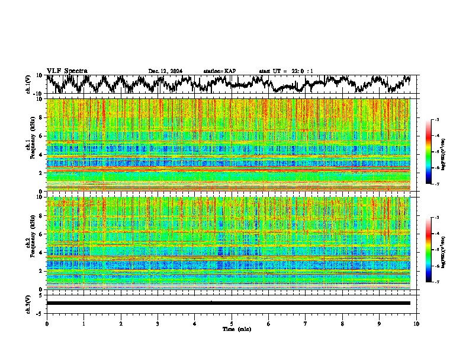
Task: Click ch.1 frequency axis '6' tick label
Action: pyautogui.click(x=41, y=136)
